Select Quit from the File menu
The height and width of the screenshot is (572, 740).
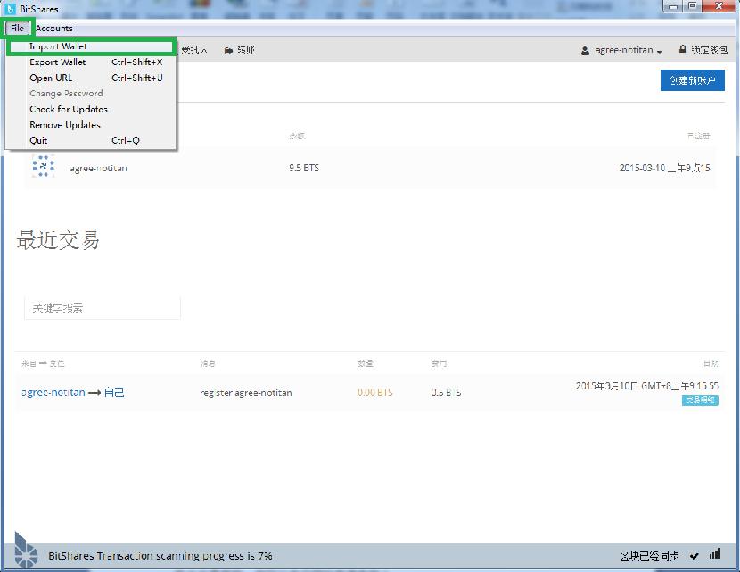pos(38,140)
